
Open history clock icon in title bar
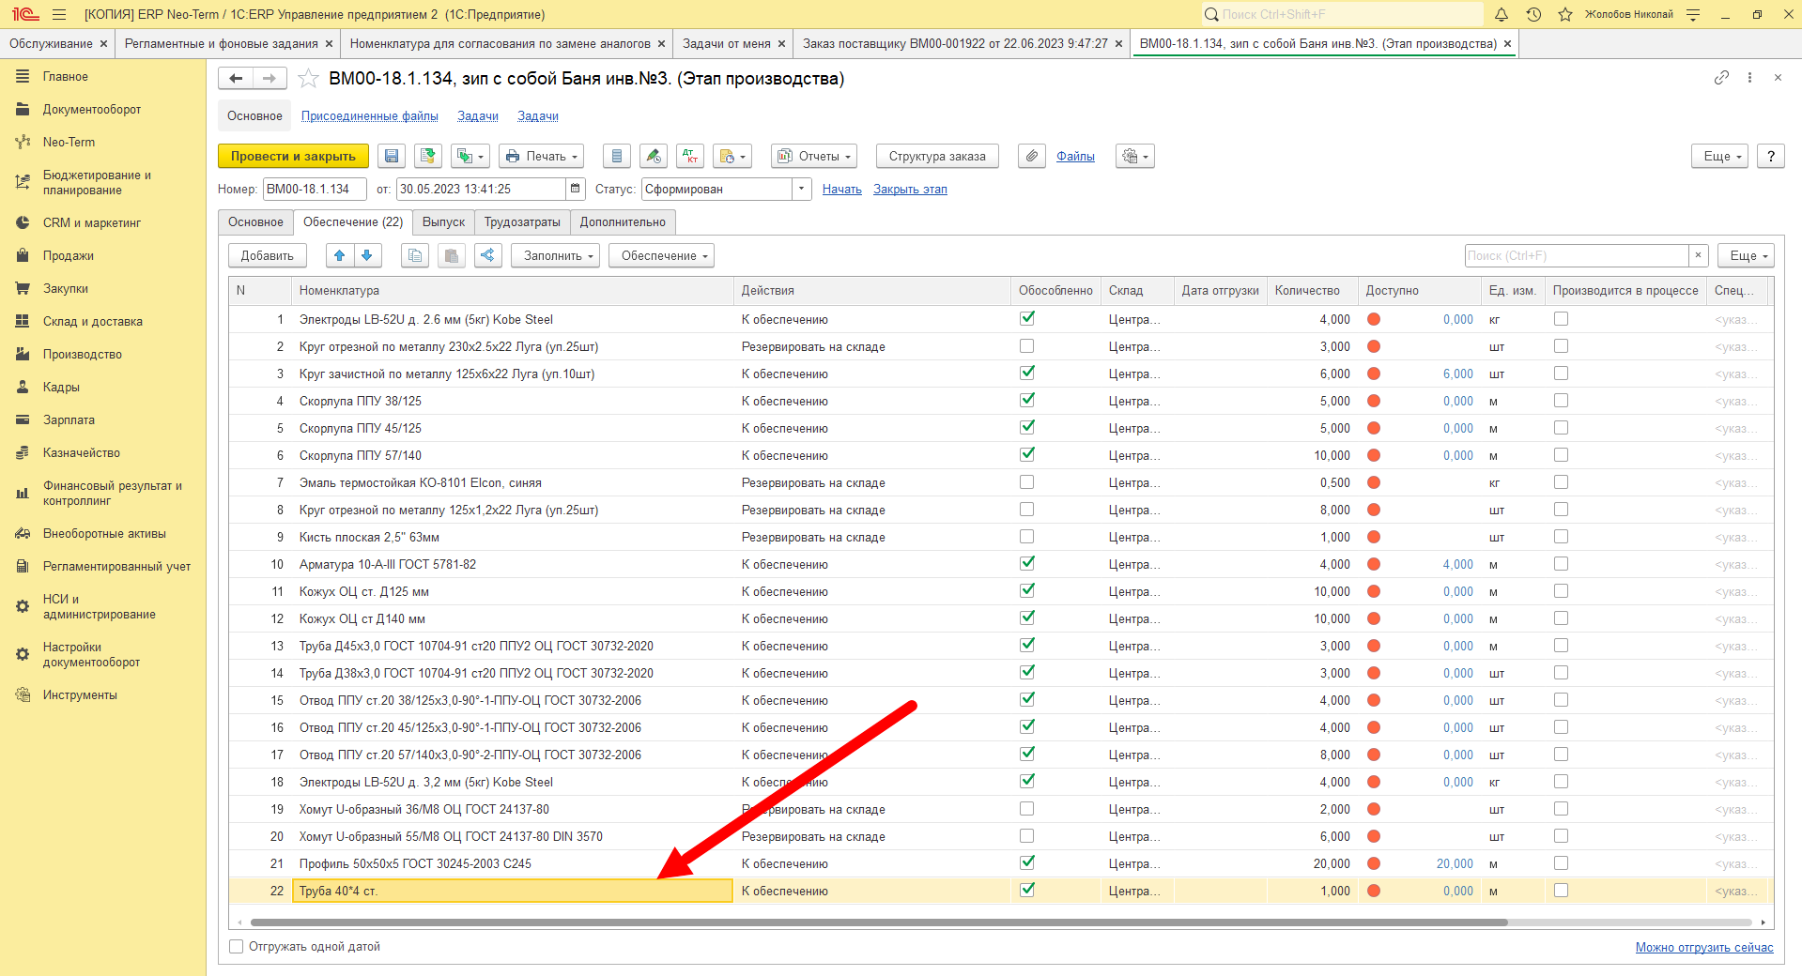click(x=1533, y=14)
